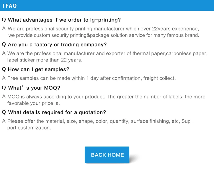The height and width of the screenshot is (171, 214).
Task: Select the question about ordering from lg-printing
Action: (64, 20)
